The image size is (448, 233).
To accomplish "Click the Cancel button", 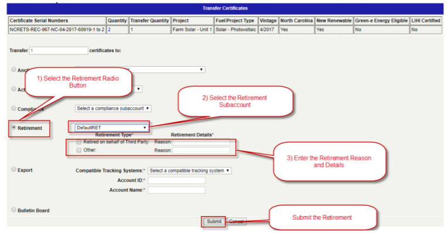I will (x=236, y=221).
